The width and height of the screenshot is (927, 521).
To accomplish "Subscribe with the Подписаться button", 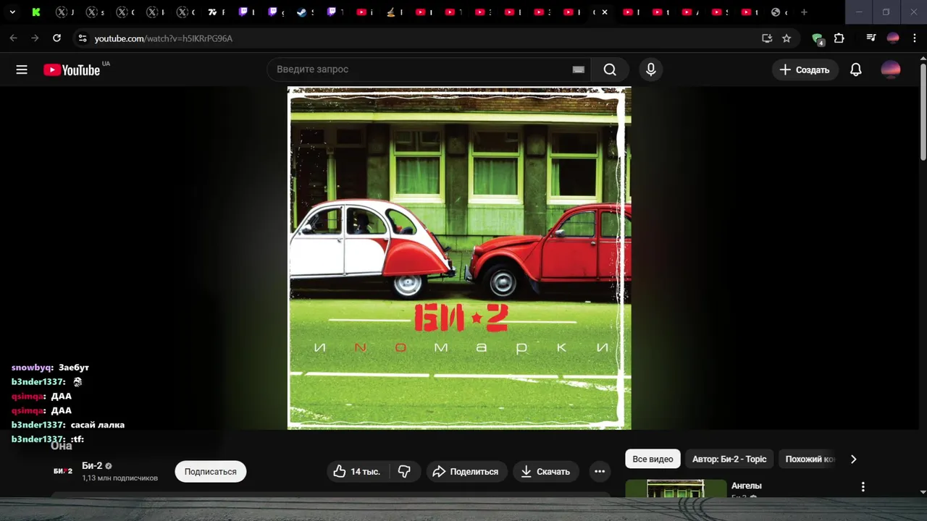I will tap(210, 471).
